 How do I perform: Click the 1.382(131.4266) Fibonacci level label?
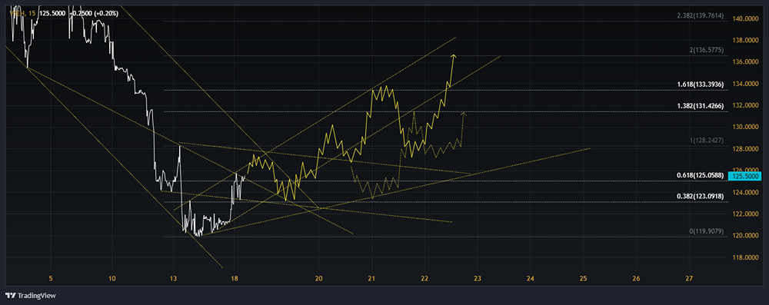click(x=700, y=106)
